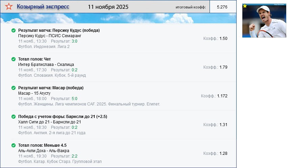Open the Аль-Ахли Доха - Аль-Вакра match
292x168 pixels.
coord(44,151)
